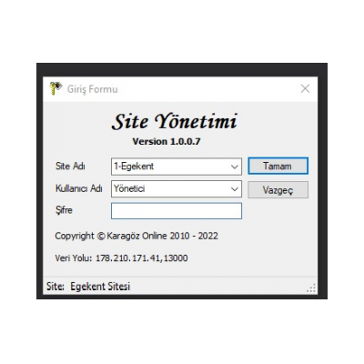Select the Yönetici combo box text
Screen dimensions: 364x364
pyautogui.click(x=129, y=188)
